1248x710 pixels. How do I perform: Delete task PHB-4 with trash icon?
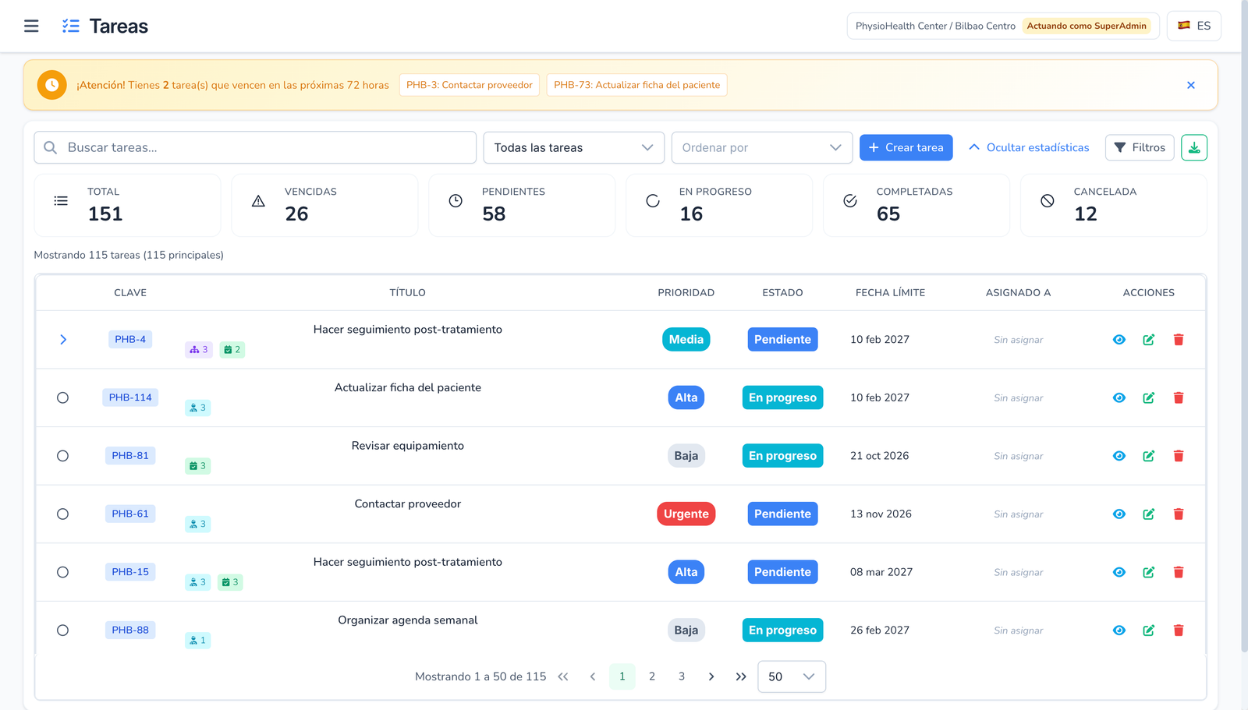tap(1178, 340)
